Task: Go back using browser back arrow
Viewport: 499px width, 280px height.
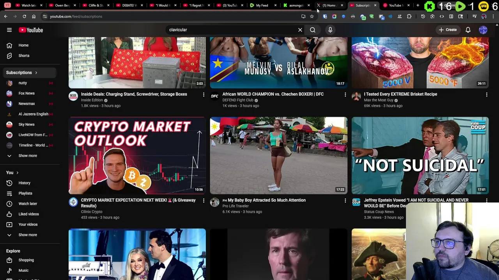Action: [5, 16]
